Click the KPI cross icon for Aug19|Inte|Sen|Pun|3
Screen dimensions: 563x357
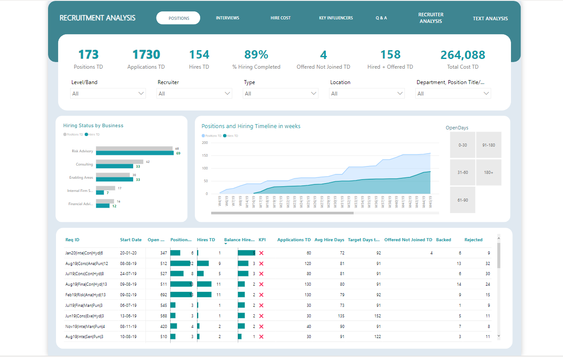261,337
